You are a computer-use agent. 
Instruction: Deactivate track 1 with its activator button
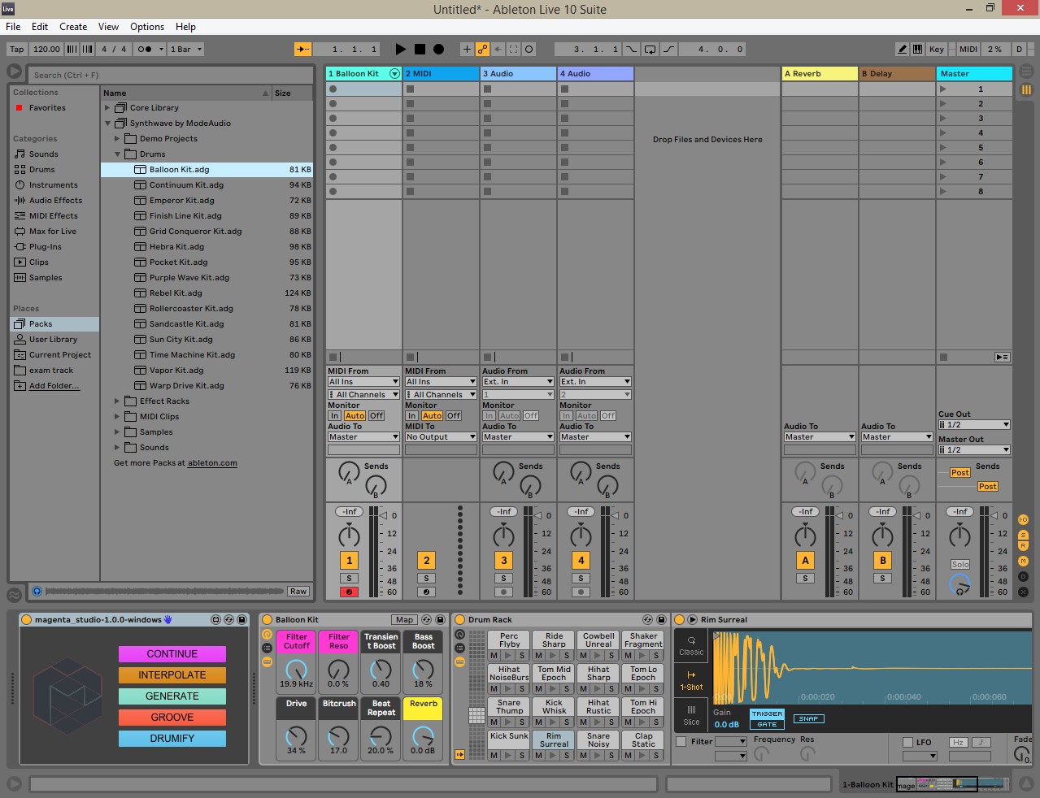(350, 561)
